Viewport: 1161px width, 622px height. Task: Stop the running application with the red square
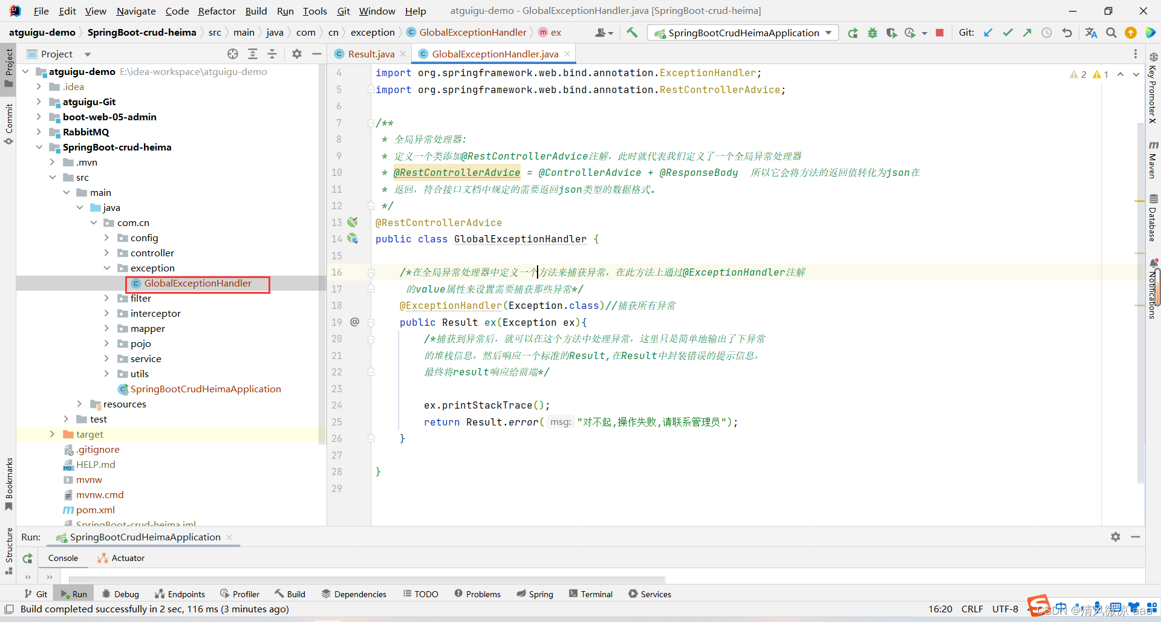coord(940,33)
